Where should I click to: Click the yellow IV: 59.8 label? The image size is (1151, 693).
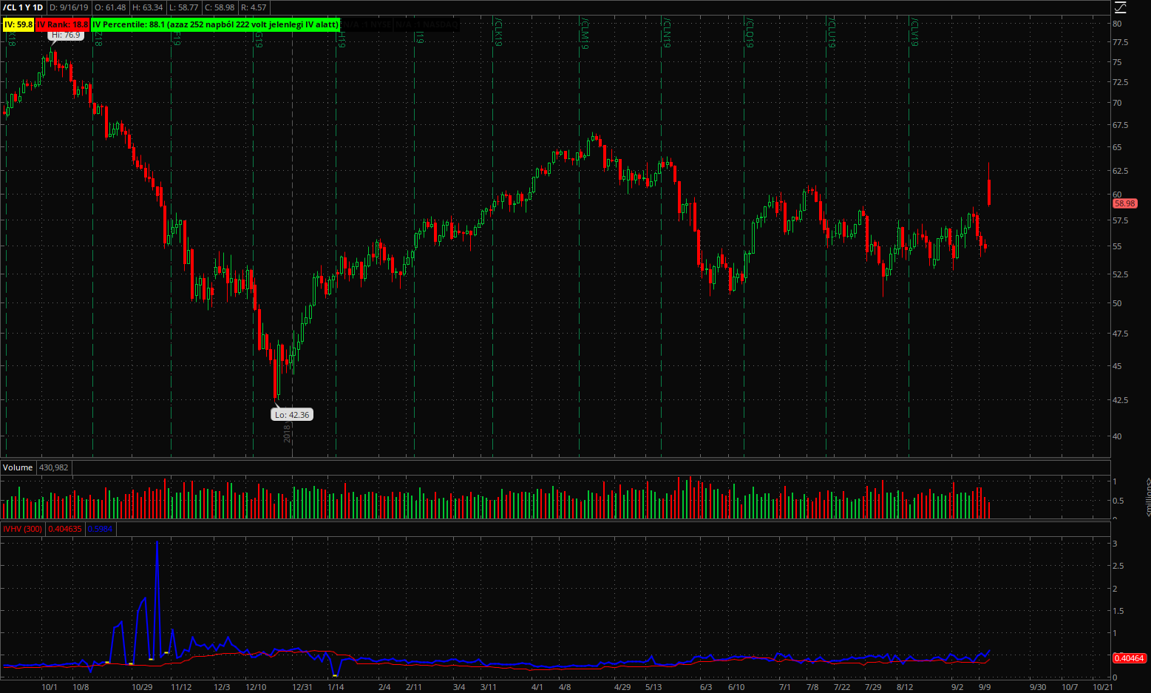pos(18,24)
